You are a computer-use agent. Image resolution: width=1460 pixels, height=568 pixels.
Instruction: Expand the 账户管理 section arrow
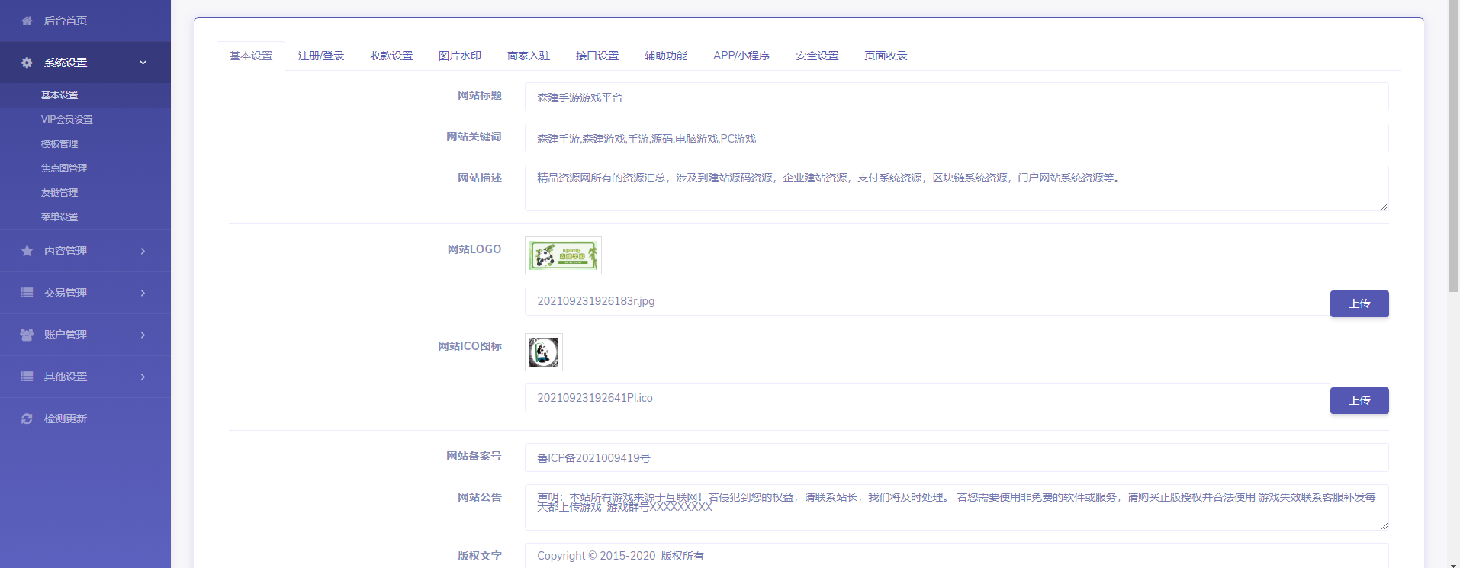[143, 335]
